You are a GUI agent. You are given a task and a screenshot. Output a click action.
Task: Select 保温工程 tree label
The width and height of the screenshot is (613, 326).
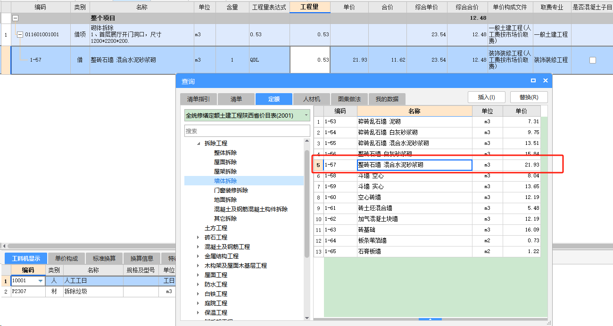[x=216, y=313]
